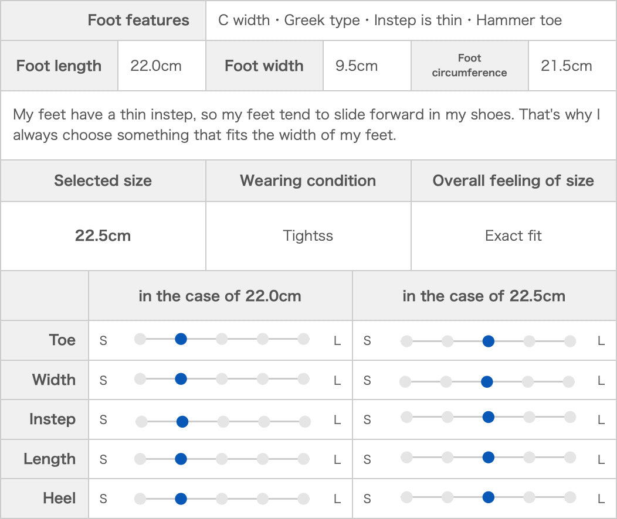Select the blue Toe dot for 22.5cm
Viewport: 617px width, 519px height.
489,341
